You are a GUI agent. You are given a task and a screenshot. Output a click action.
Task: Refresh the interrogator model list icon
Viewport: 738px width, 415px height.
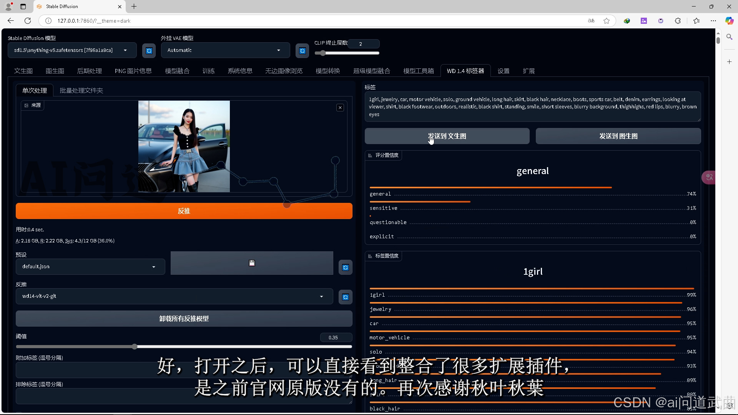coord(345,297)
